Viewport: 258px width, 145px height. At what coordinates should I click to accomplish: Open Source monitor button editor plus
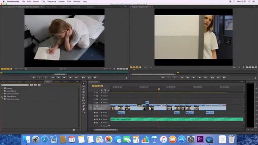click(x=126, y=78)
